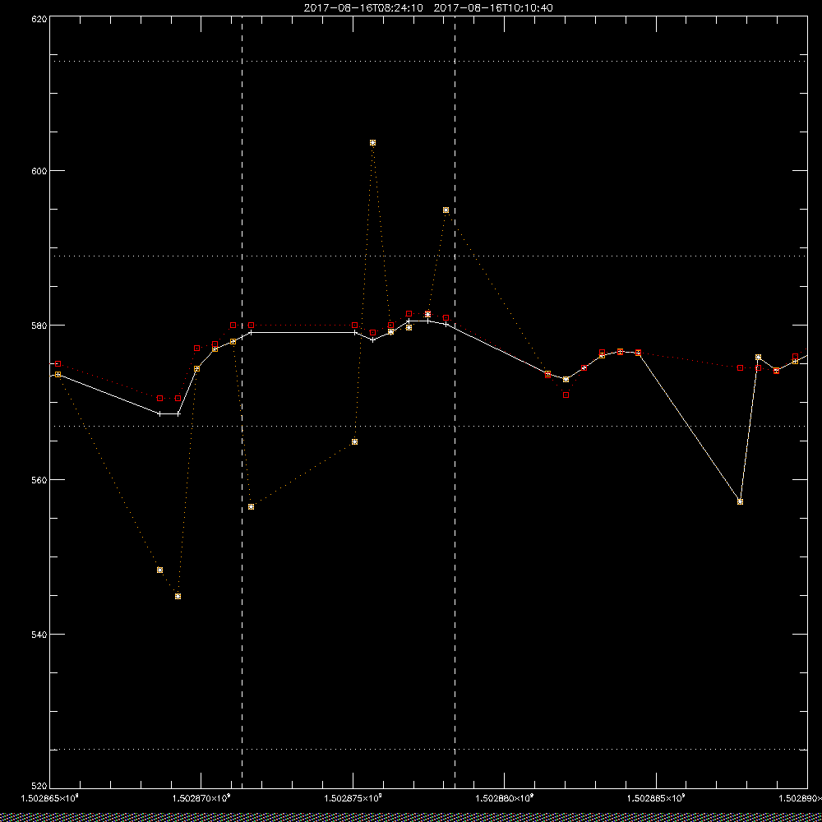
Task: Click the 1.502885×10⁹ x-axis label
Action: [x=656, y=798]
